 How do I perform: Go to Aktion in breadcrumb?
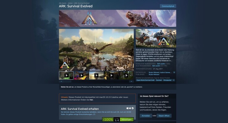point(70,3)
